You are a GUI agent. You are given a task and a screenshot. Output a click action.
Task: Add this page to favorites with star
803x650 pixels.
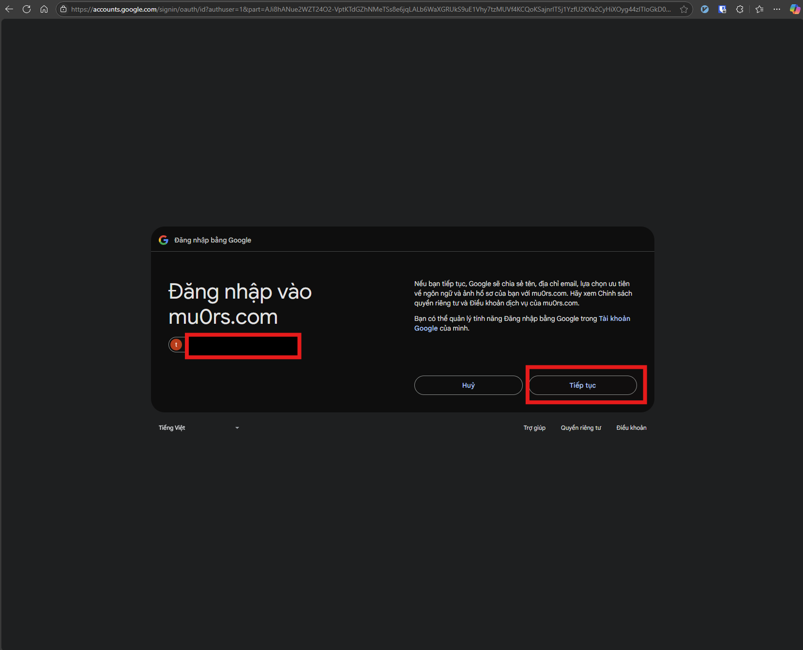coord(683,9)
